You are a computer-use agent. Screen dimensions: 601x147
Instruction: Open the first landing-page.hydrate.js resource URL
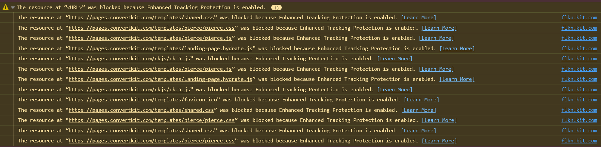click(x=160, y=49)
